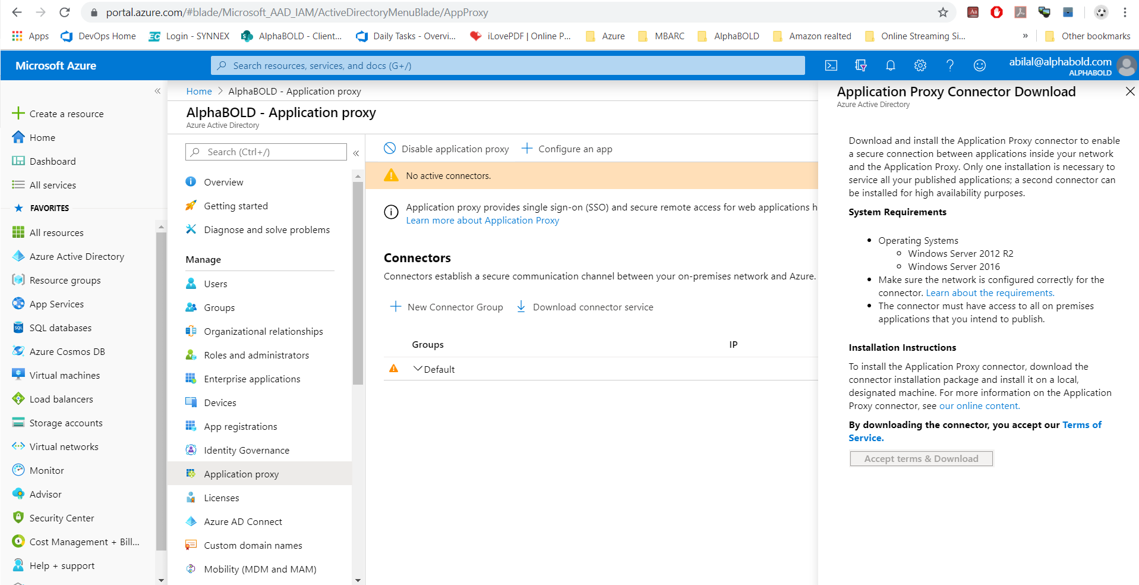The width and height of the screenshot is (1139, 585).
Task: Go to Home in the left sidebar
Action: point(42,137)
